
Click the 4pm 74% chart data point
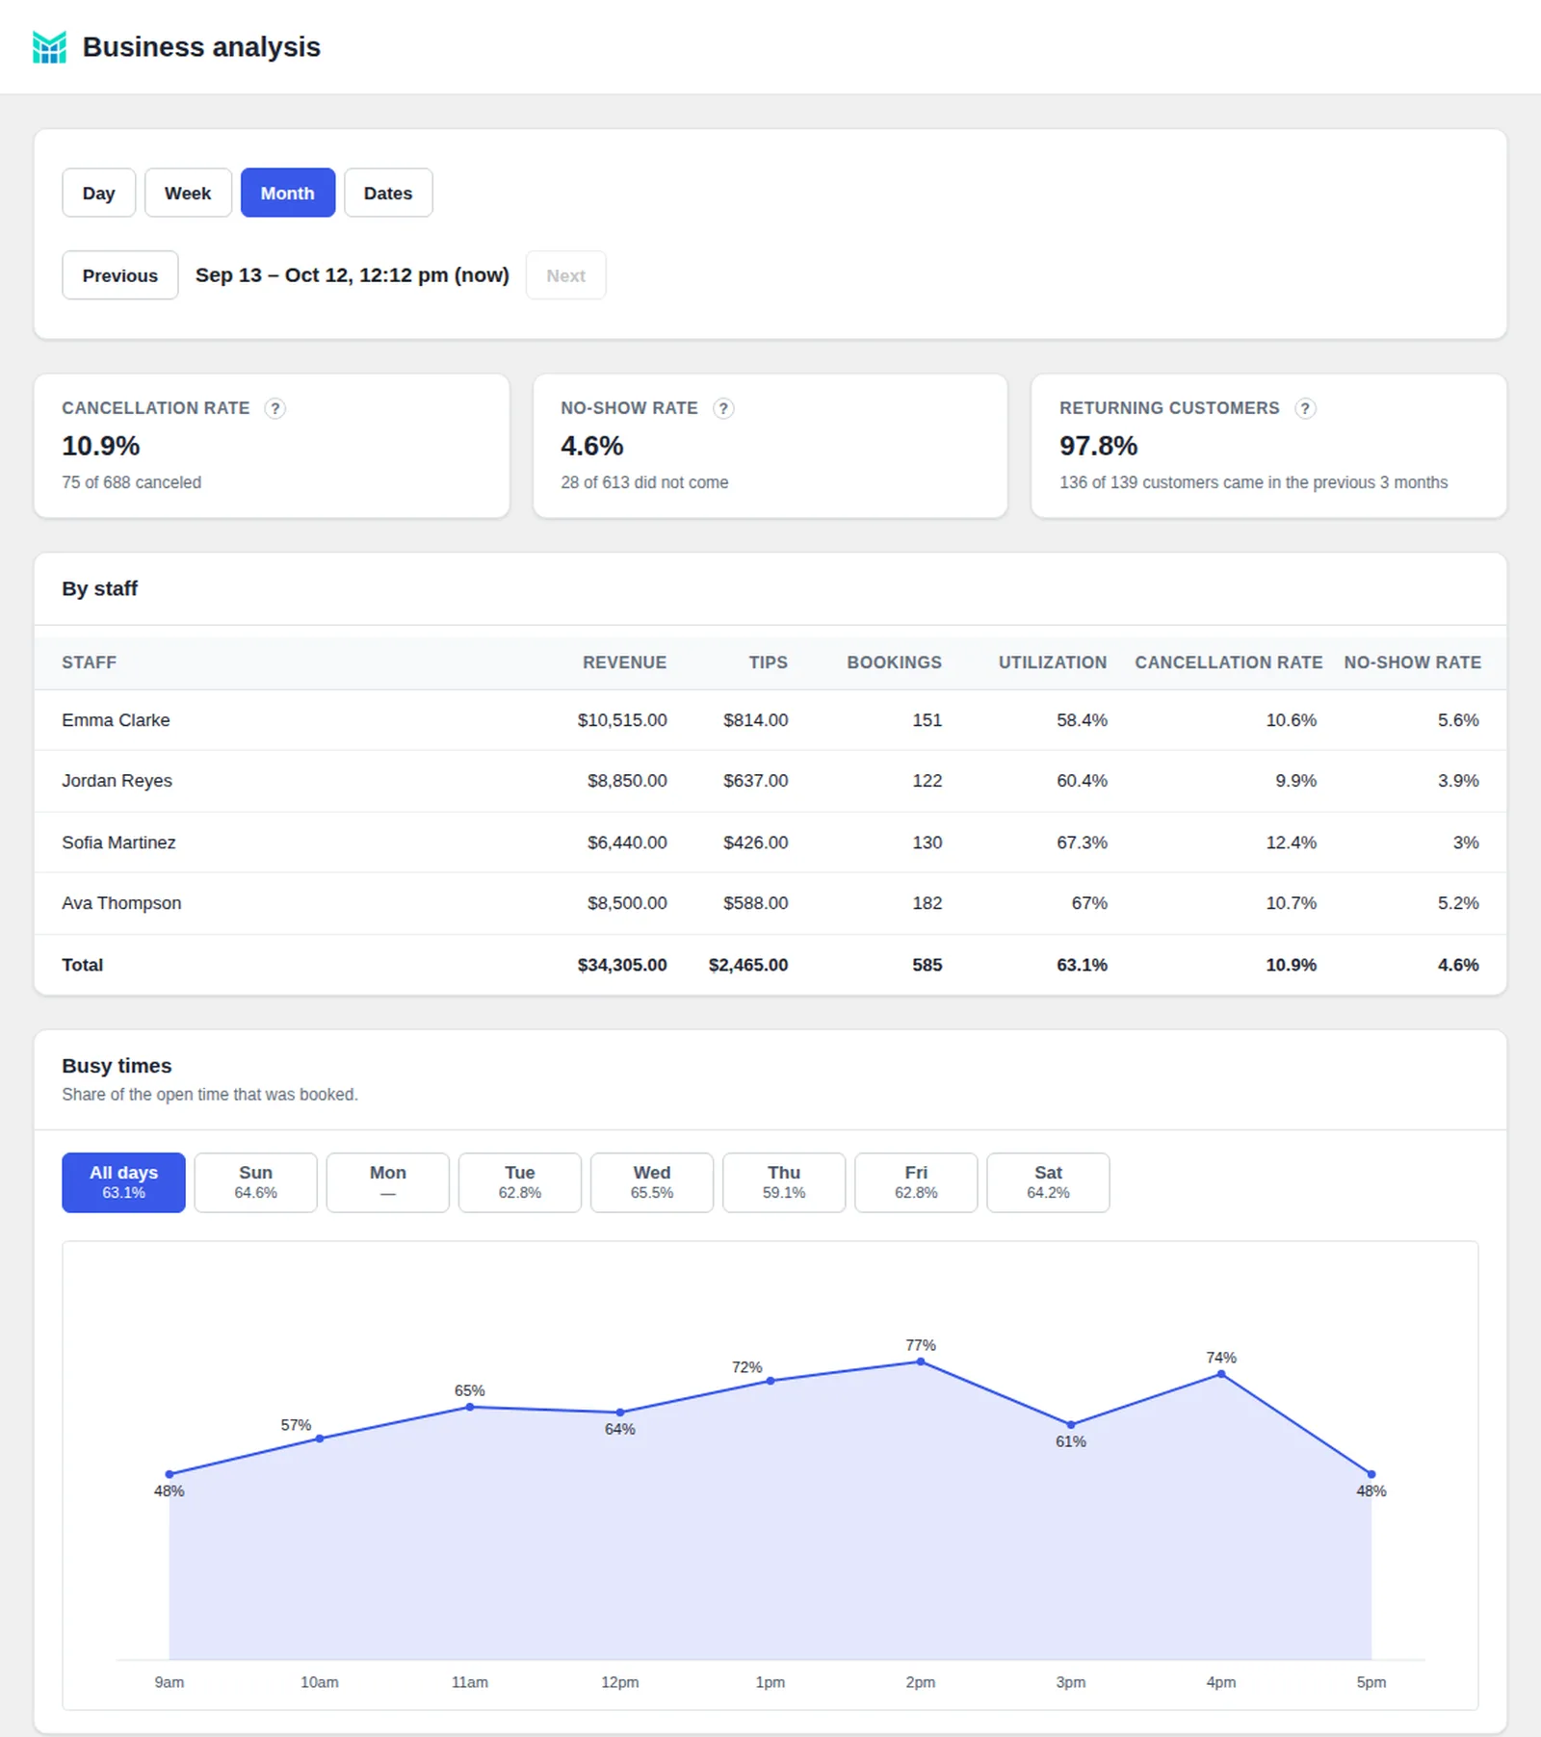tap(1221, 1374)
